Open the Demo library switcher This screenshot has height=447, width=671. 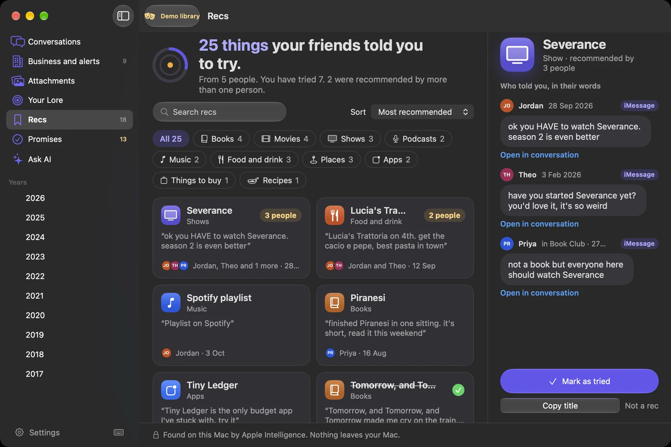coord(172,16)
